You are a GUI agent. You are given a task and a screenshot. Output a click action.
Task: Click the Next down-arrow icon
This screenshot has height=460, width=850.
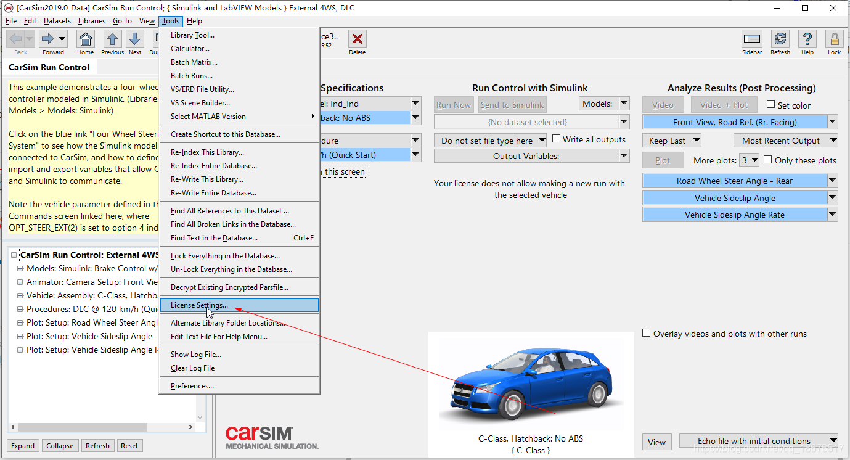135,39
